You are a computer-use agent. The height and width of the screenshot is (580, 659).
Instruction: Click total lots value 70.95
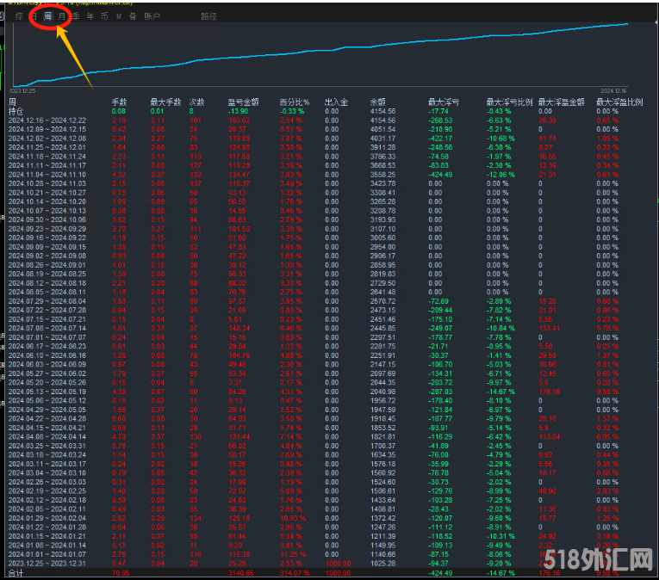[121, 573]
